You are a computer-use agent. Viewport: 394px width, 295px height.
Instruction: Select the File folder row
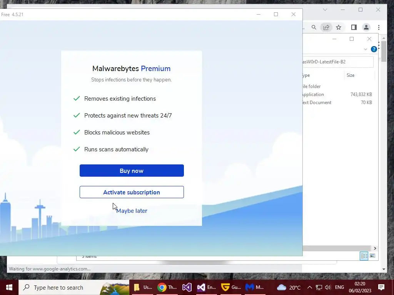point(338,86)
